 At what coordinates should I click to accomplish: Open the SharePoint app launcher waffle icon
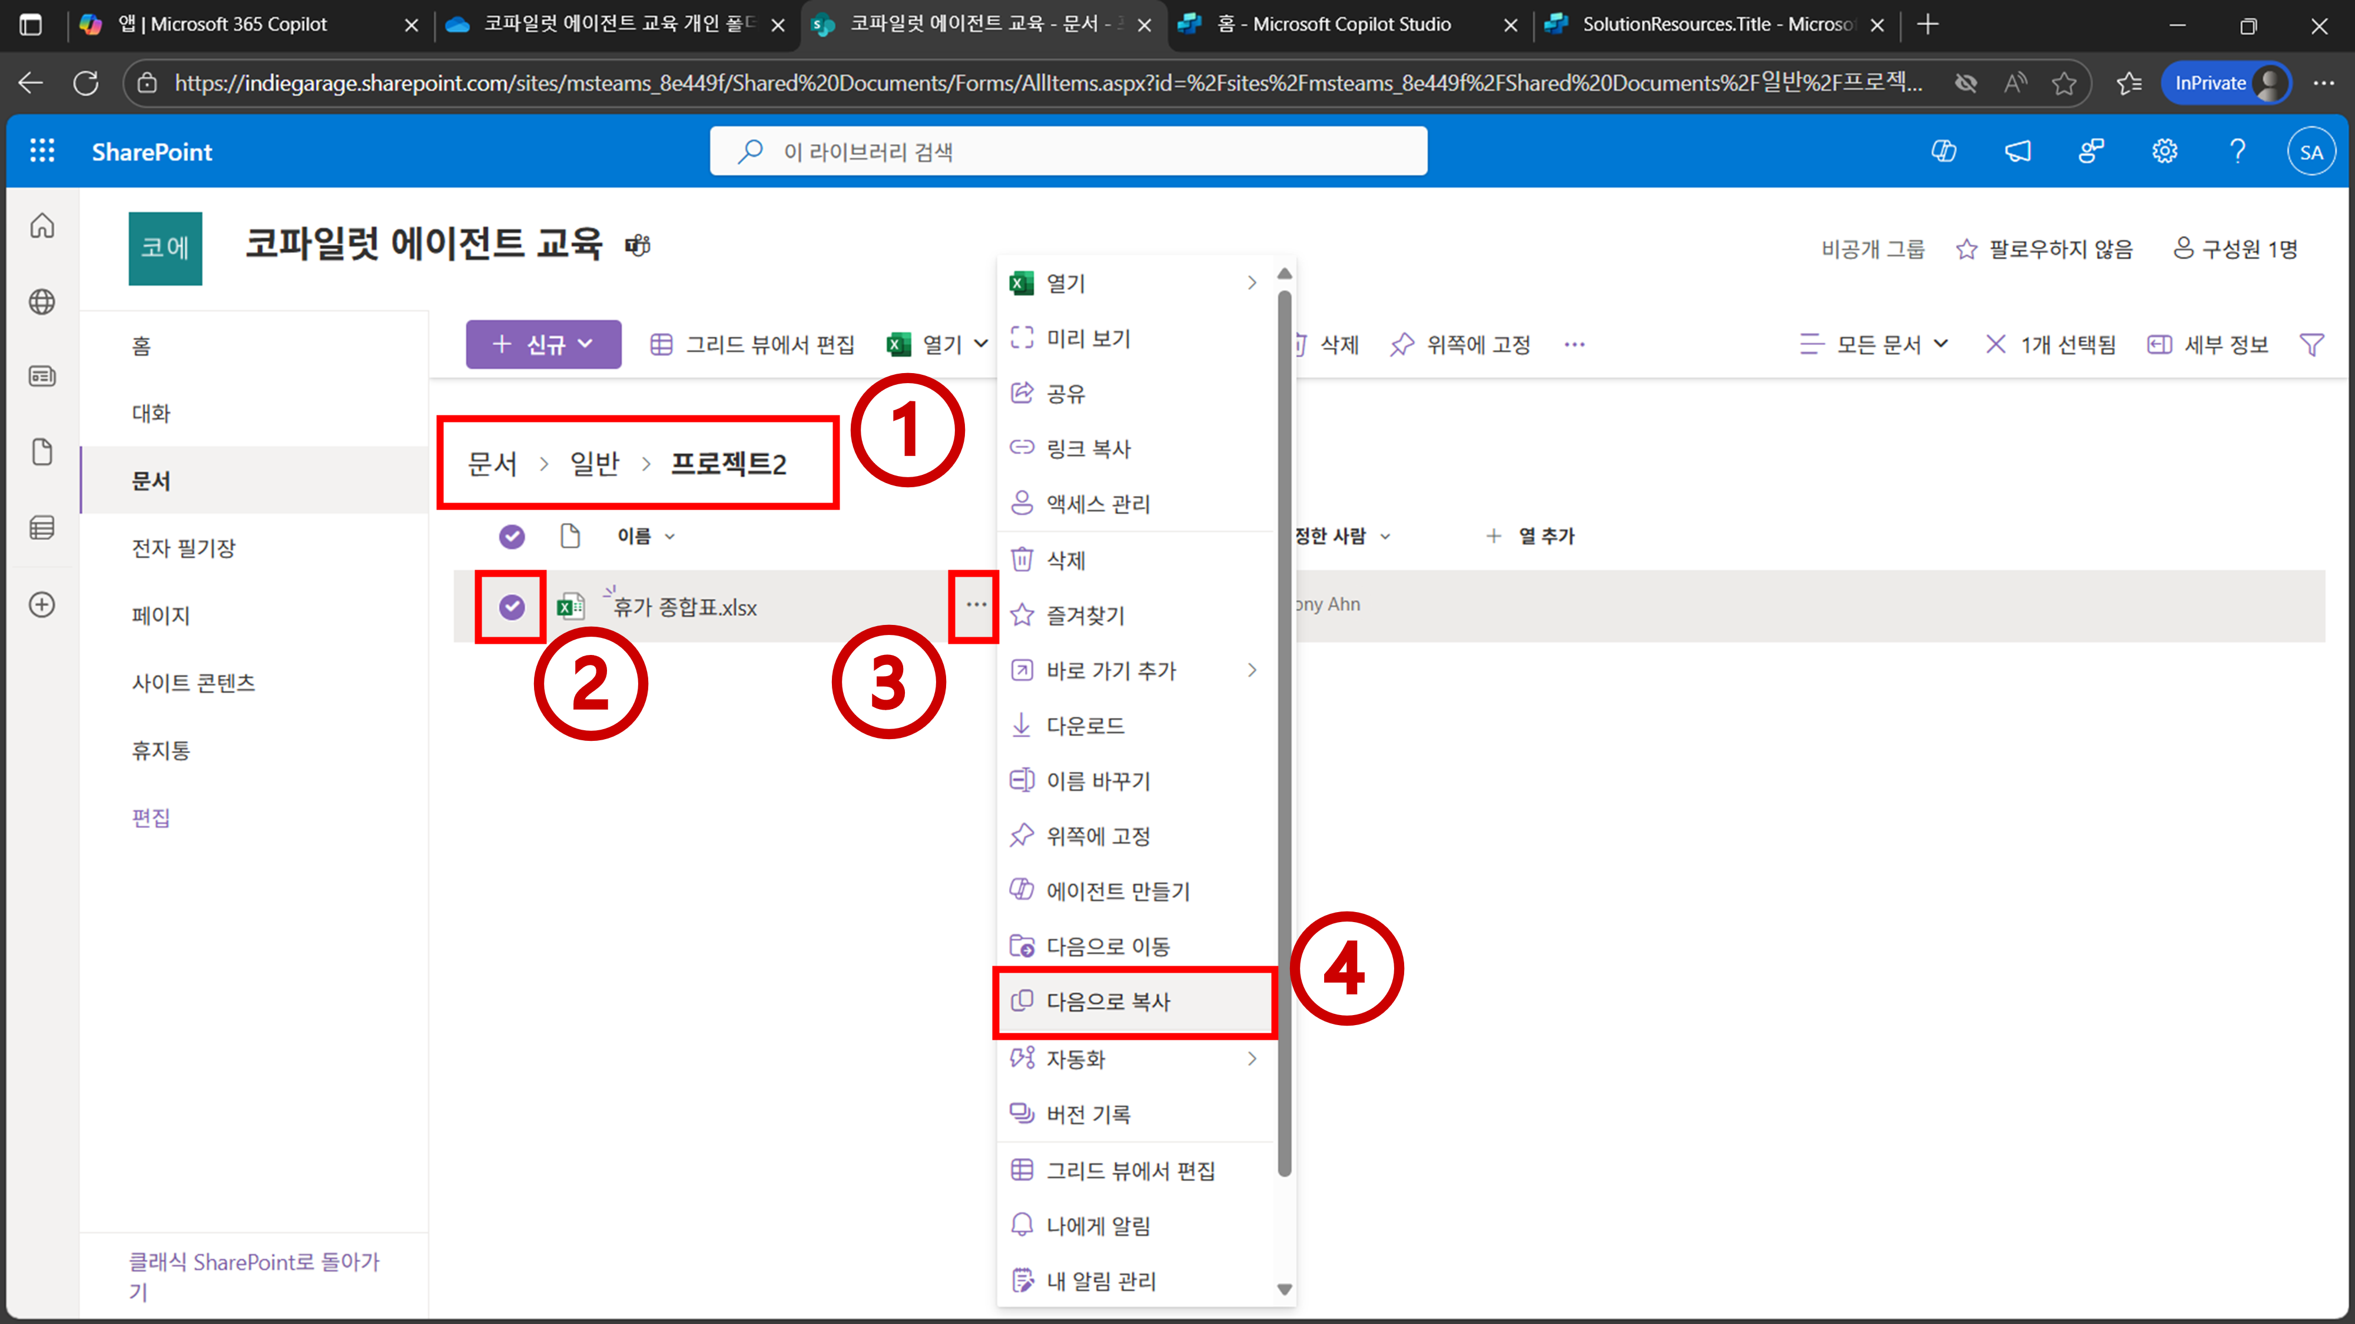coord(42,151)
